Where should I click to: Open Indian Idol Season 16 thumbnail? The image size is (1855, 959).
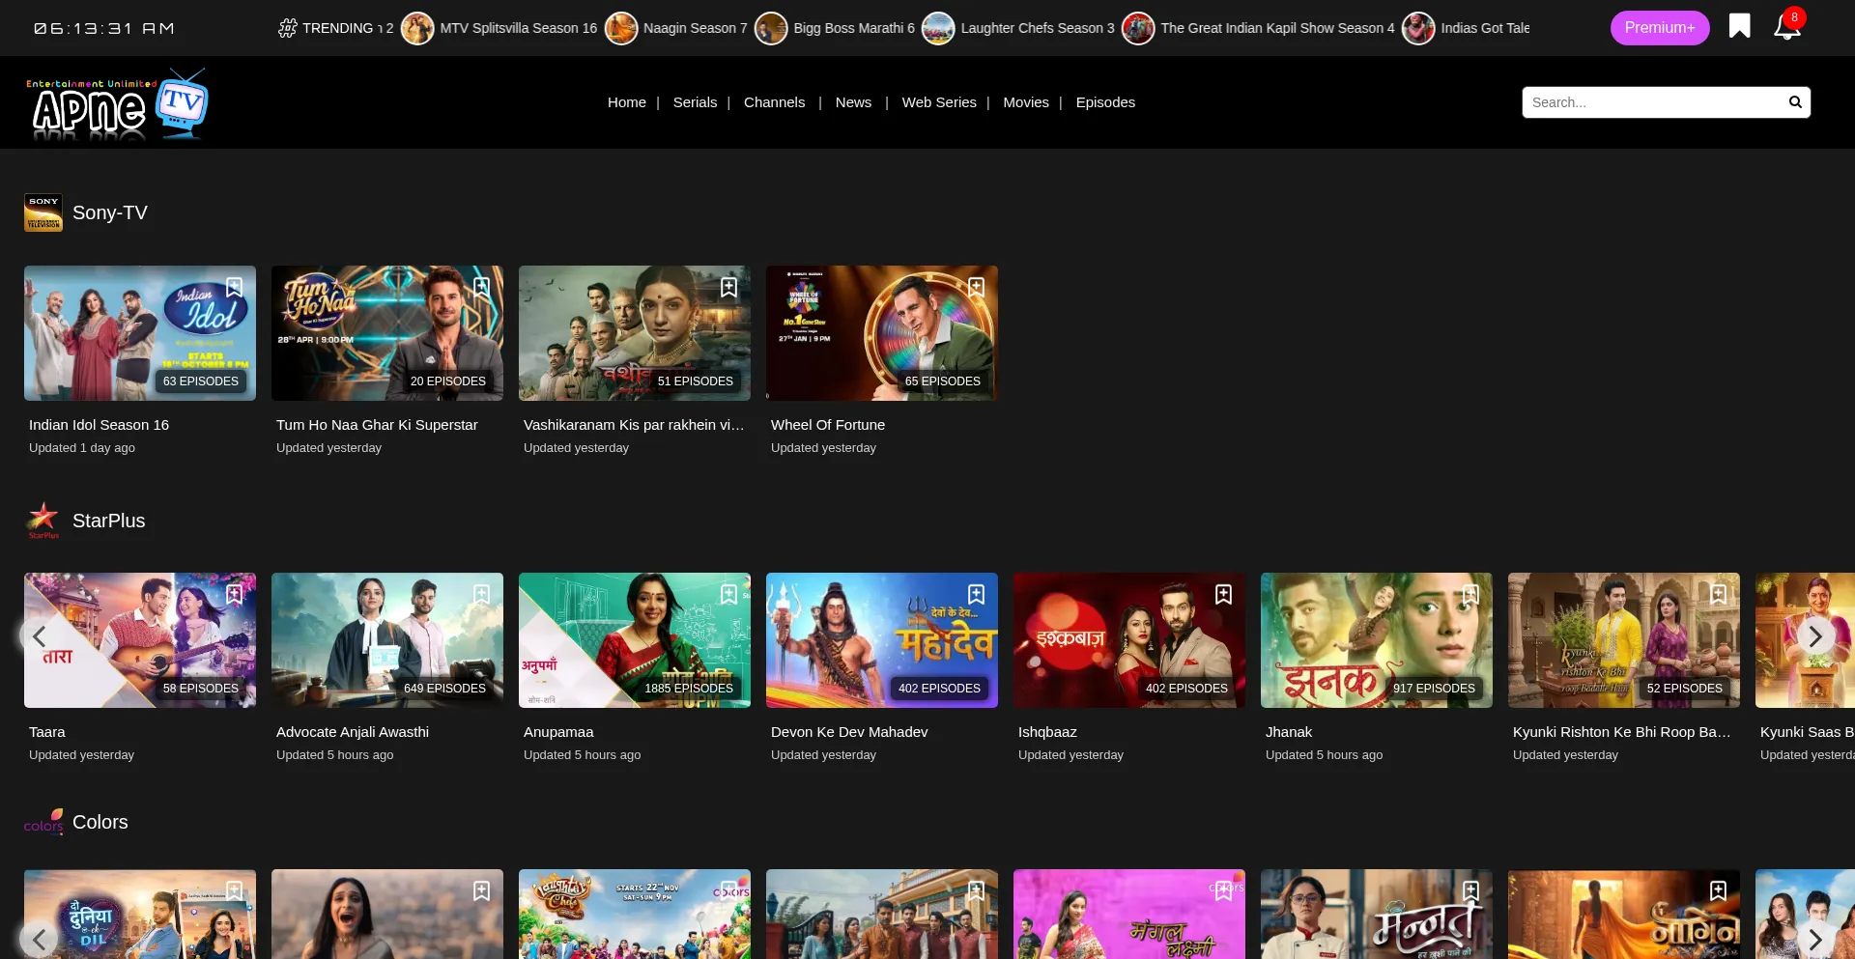coord(140,333)
